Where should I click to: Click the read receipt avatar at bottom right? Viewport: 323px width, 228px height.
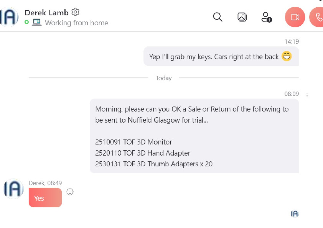(x=294, y=214)
